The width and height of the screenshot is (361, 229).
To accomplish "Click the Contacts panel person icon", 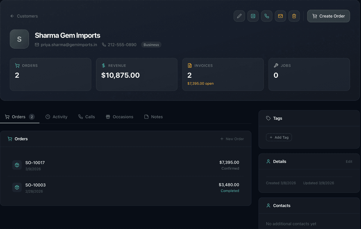I will point(268,206).
